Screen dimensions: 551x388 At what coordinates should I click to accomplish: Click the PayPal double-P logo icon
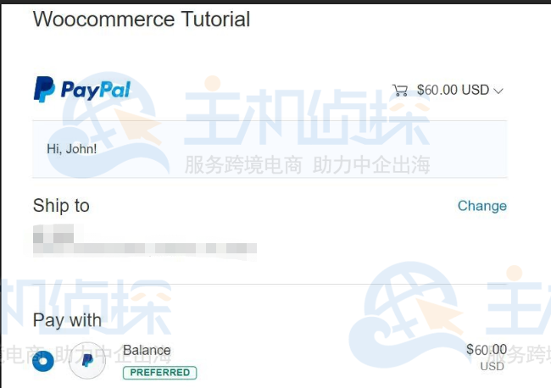44,89
